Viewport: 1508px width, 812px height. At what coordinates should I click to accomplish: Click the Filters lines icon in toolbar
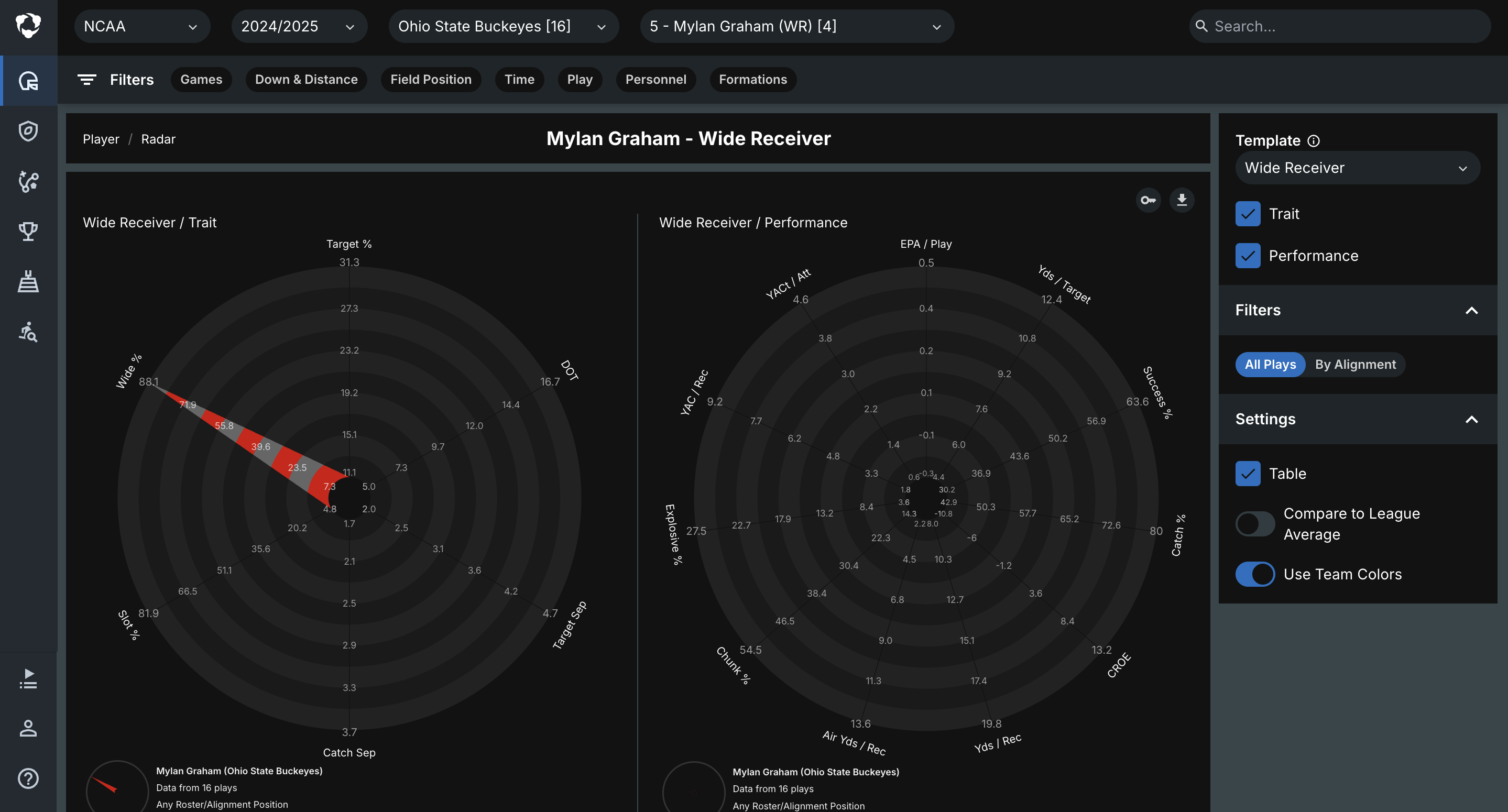tap(86, 80)
